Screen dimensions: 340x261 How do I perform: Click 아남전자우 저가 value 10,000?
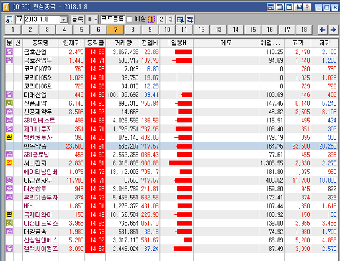coord(328,180)
